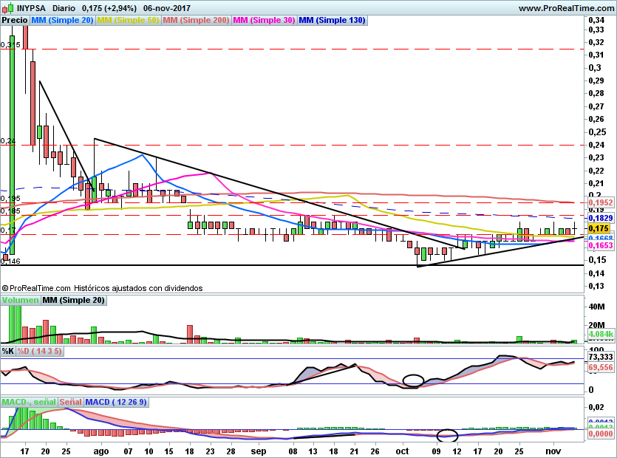Viewport: 617px width, 458px height.
Task: Click the MACD (12 26 9) label
Action: (x=116, y=402)
